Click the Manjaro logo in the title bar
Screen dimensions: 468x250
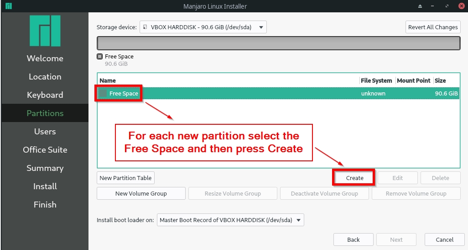point(9,6)
